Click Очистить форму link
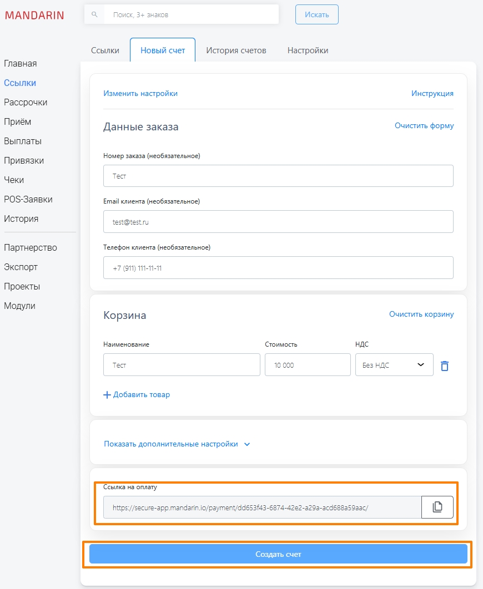 [x=424, y=126]
